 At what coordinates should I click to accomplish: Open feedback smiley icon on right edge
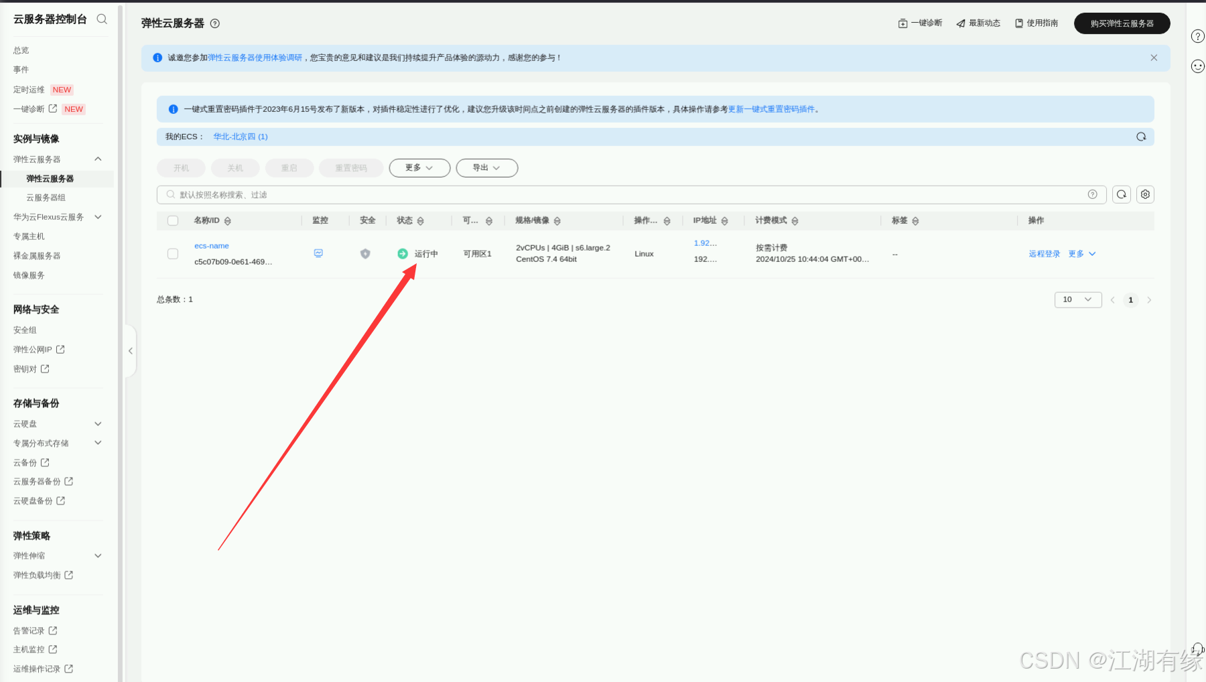[x=1198, y=66]
